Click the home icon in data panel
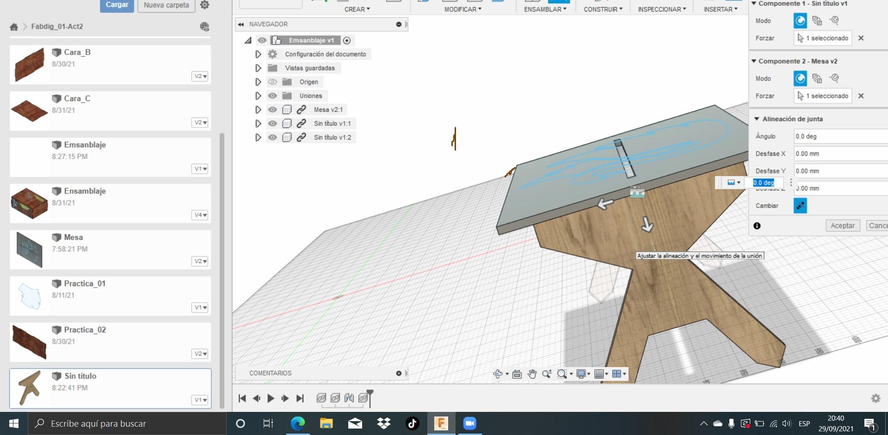 tap(14, 27)
